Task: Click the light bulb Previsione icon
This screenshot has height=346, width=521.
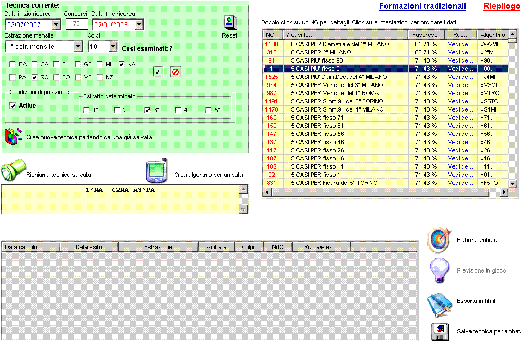Action: pyautogui.click(x=439, y=270)
